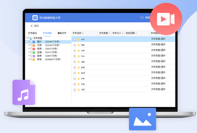Click the folder icon next to svg
The width and height of the screenshot is (197, 133).
tap(79, 84)
